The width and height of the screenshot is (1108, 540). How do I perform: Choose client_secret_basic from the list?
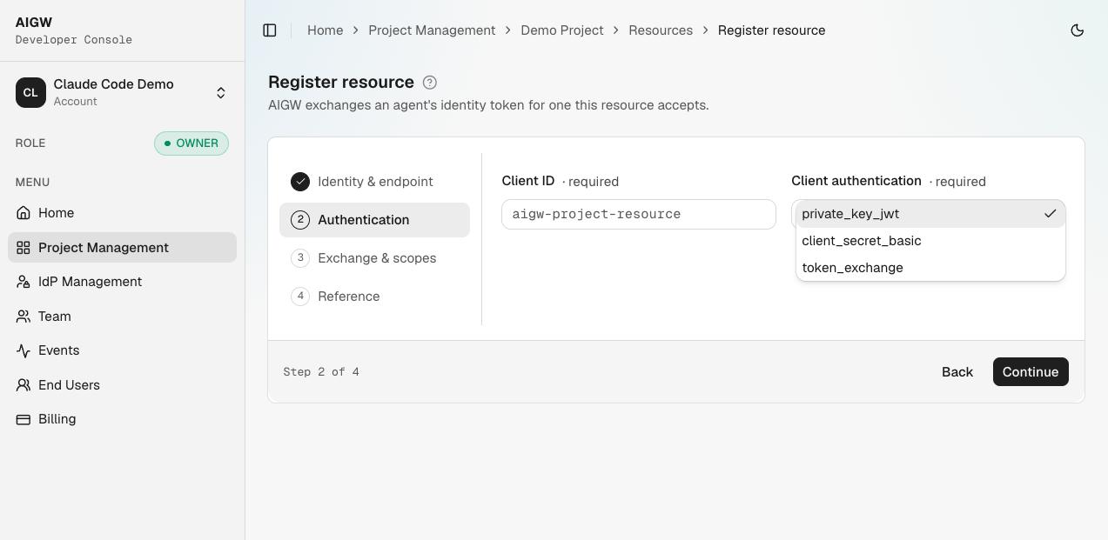click(x=930, y=241)
